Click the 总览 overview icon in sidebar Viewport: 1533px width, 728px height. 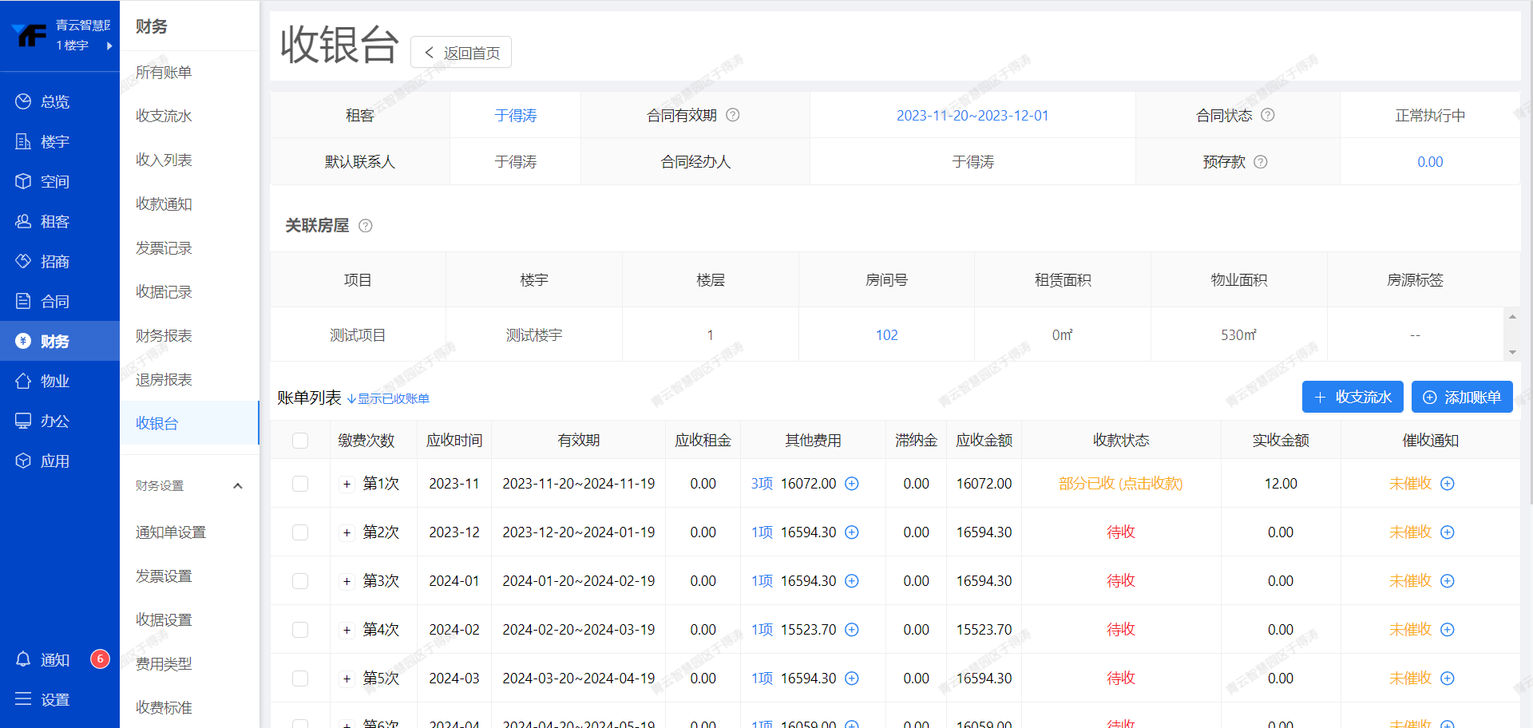point(23,101)
